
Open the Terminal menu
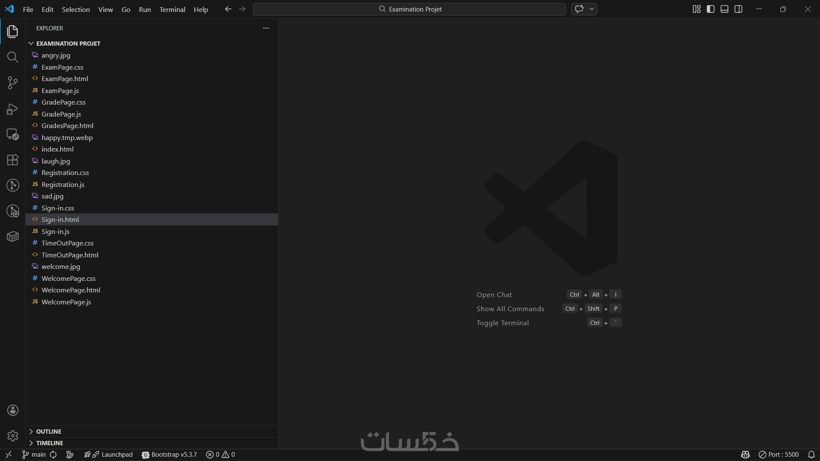coord(172,9)
